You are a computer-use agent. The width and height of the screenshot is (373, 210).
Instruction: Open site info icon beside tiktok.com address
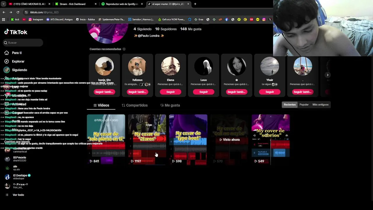tap(26, 12)
